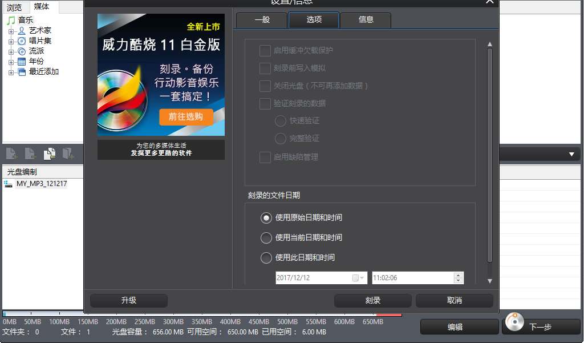Toggle the 刻录前写入模拟 checkbox
Image resolution: width=584 pixels, height=343 pixels.
click(265, 68)
